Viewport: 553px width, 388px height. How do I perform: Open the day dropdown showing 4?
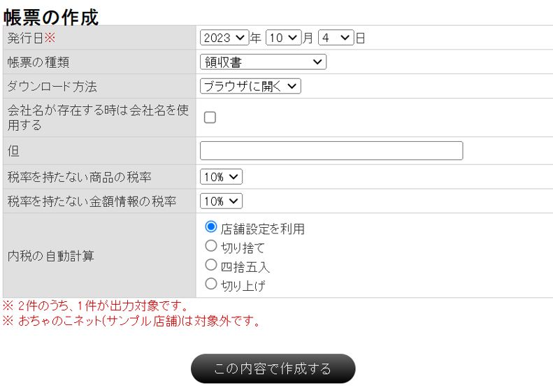pos(336,38)
